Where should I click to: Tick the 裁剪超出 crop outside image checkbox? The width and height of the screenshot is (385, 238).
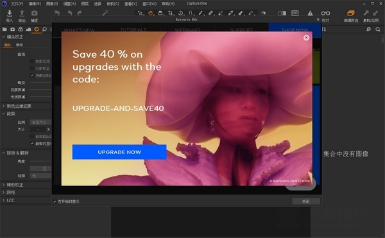coord(32,136)
